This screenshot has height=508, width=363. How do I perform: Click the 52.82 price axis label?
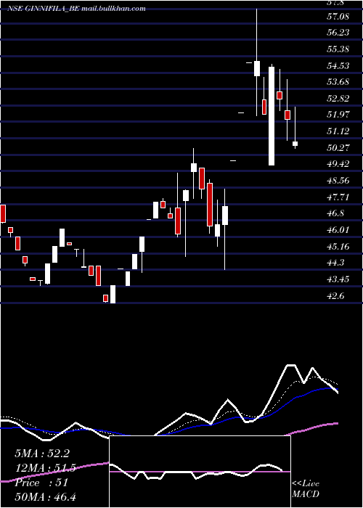pos(338,99)
